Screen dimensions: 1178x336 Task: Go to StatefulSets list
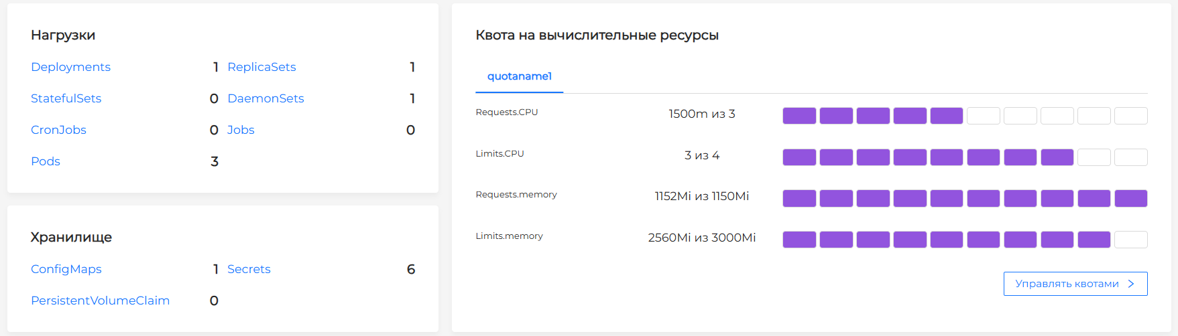(x=66, y=98)
